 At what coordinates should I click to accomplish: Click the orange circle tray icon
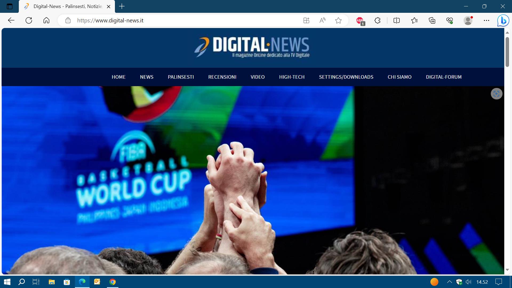click(434, 282)
